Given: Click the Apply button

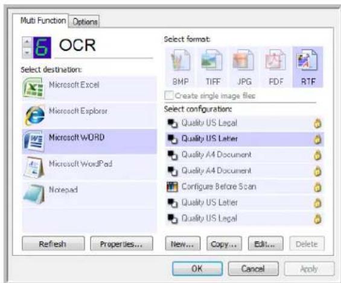Looking at the screenshot, I should (x=309, y=269).
